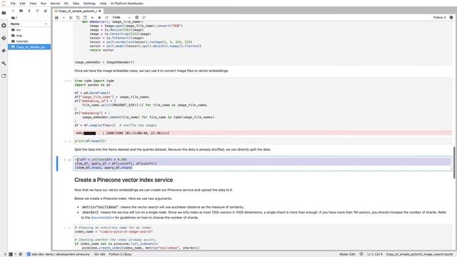457x257 pixels.
Task: Open the Open Tabs sidebar icon
Action: point(4,76)
